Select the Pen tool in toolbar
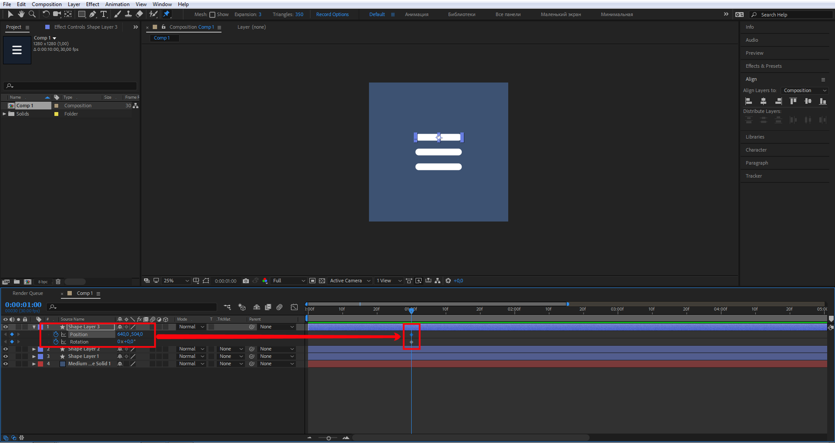 (93, 14)
